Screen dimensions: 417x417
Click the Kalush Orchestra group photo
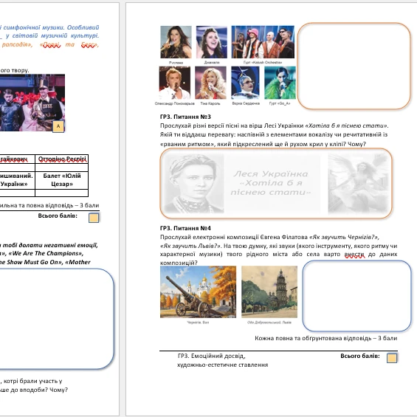(x=263, y=42)
